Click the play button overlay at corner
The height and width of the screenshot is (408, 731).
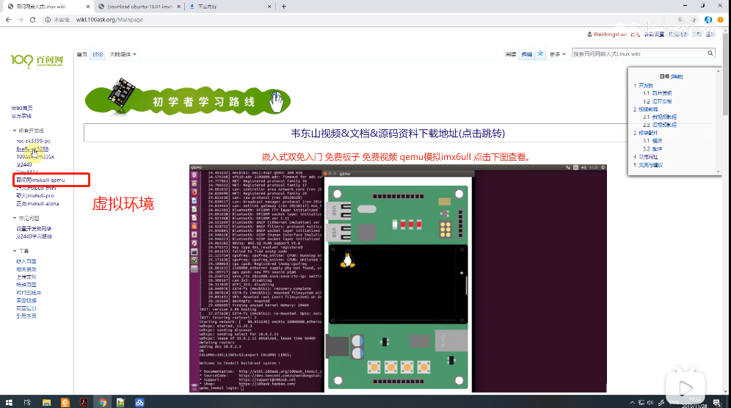[x=685, y=387]
